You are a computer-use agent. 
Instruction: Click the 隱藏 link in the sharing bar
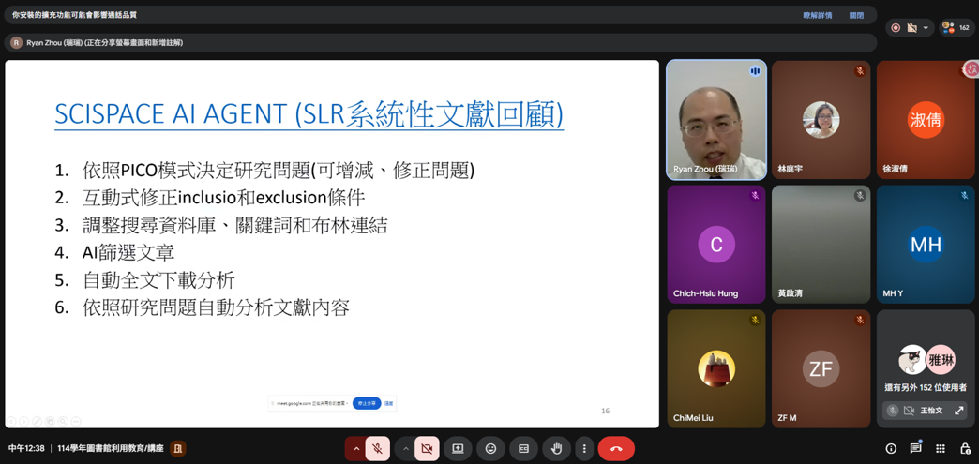[387, 403]
